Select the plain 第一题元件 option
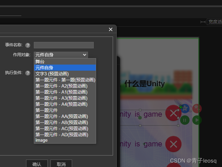Image resolution: width=222 pixels, height=167 pixels. click(65, 110)
